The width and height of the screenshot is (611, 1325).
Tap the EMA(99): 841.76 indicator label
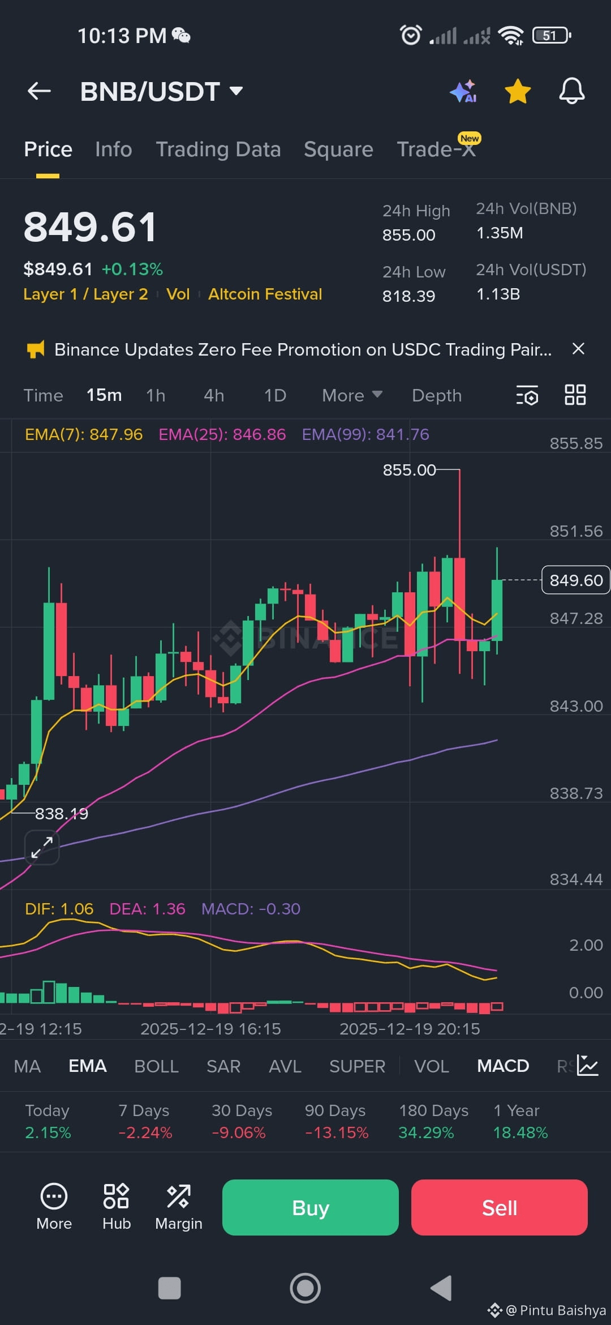click(x=365, y=434)
